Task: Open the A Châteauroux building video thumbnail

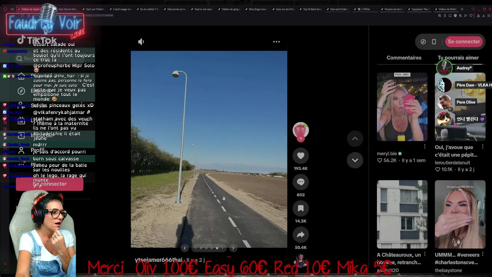Action: (x=402, y=214)
